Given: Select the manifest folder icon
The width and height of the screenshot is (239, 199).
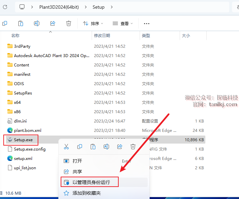Looking at the screenshot, I should [10, 74].
